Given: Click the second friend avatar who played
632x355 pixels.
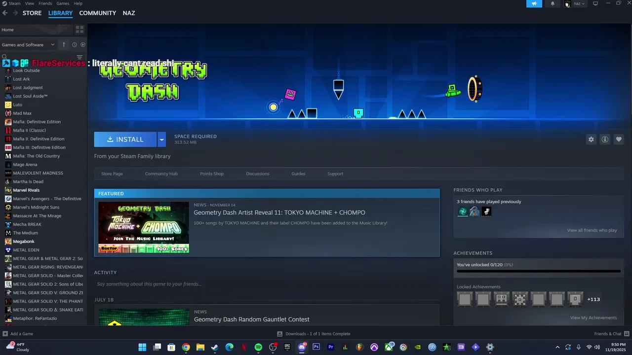Looking at the screenshot, I should (474, 212).
